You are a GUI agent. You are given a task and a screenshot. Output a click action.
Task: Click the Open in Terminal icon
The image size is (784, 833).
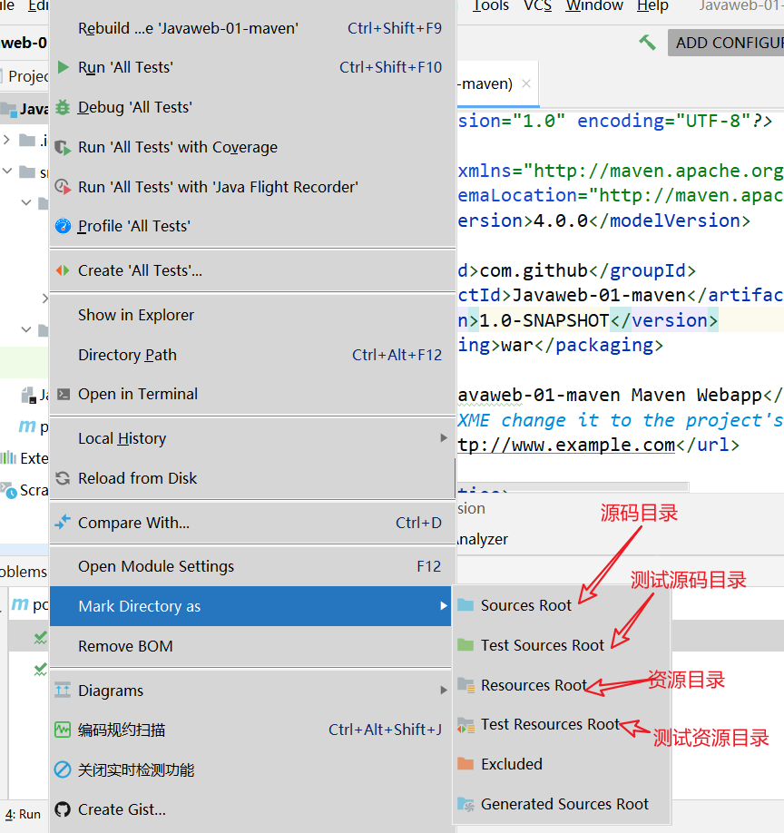pos(63,394)
